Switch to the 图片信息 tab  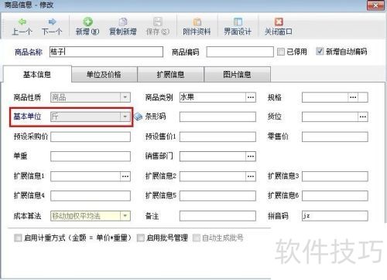tap(237, 75)
